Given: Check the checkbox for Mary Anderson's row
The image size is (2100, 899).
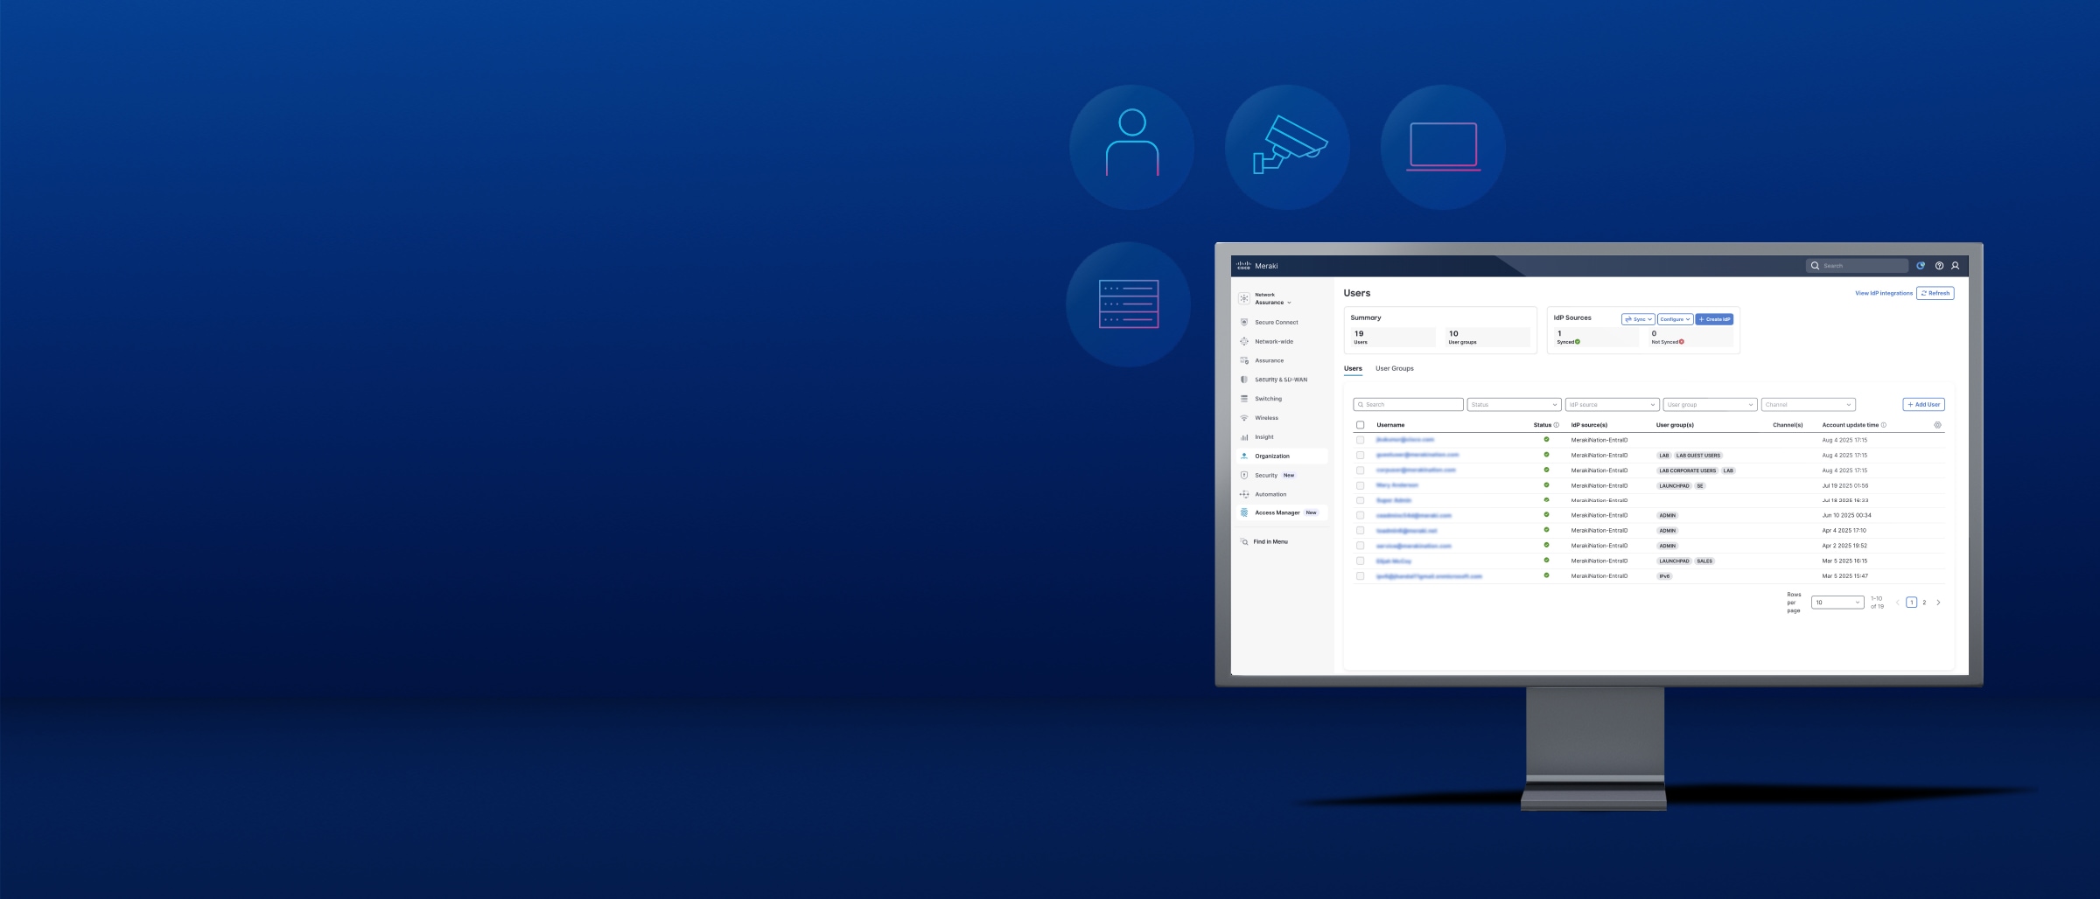Looking at the screenshot, I should pos(1361,485).
